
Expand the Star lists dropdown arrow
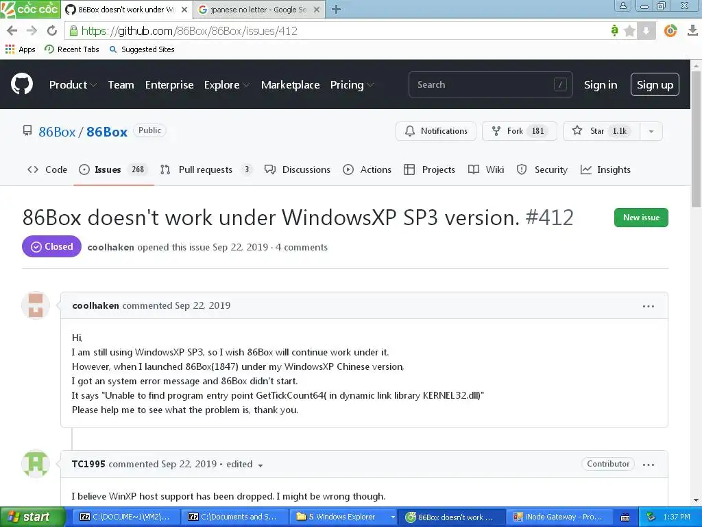[x=651, y=131]
